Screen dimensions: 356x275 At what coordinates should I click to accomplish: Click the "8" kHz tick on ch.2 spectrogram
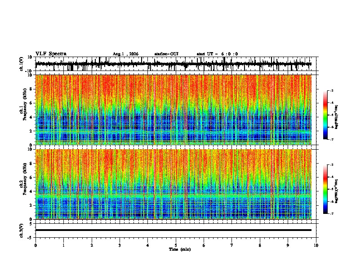coord(31,164)
